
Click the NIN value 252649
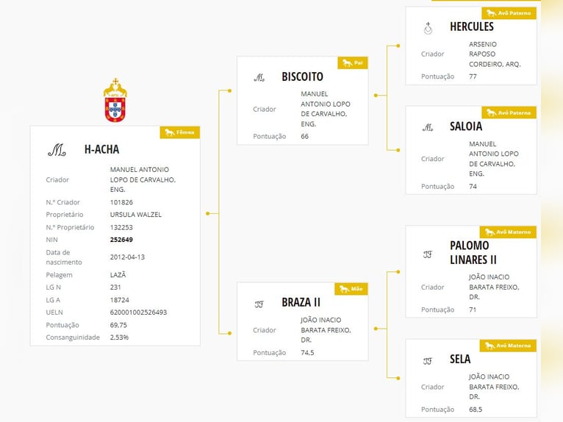(121, 240)
